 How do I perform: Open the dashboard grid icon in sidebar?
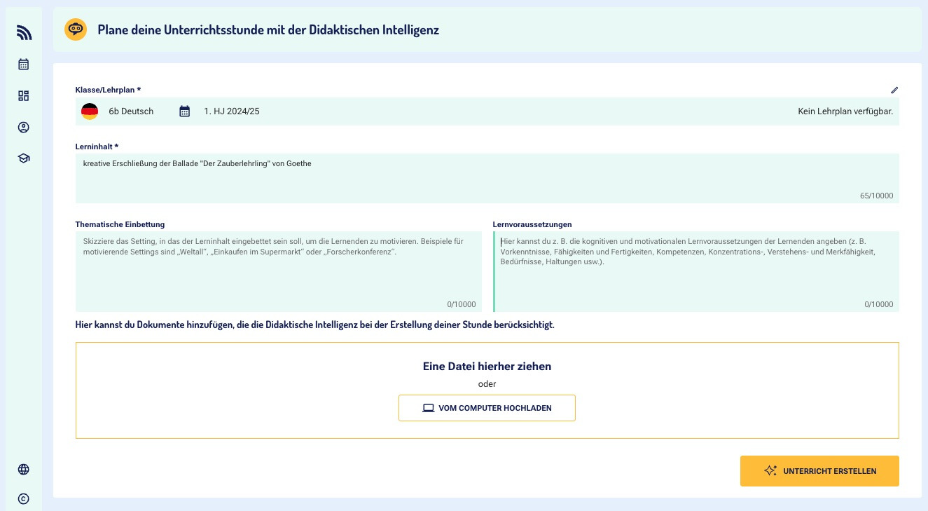24,96
